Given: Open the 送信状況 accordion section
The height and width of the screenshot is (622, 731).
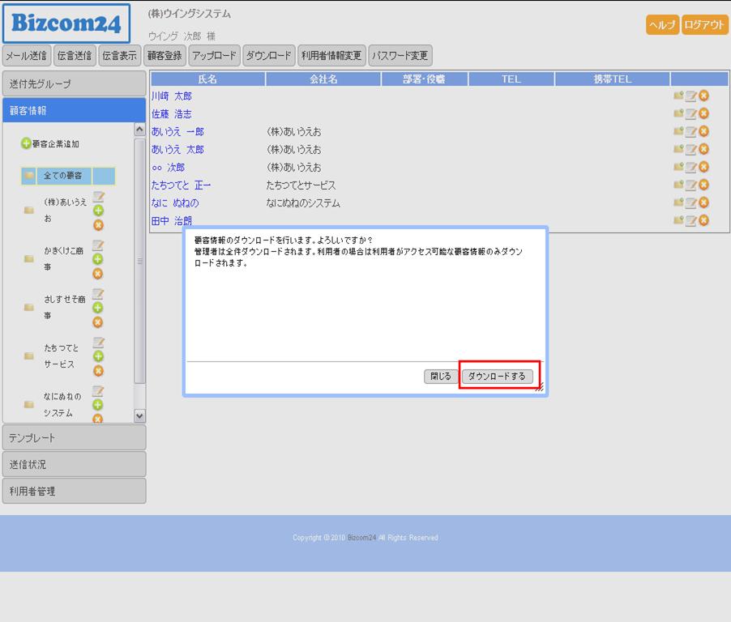Looking at the screenshot, I should 74,464.
